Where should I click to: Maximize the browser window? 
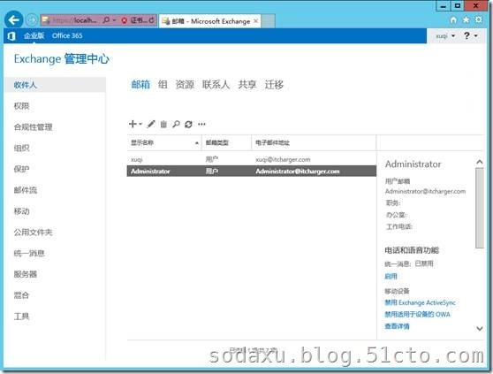(458, 6)
